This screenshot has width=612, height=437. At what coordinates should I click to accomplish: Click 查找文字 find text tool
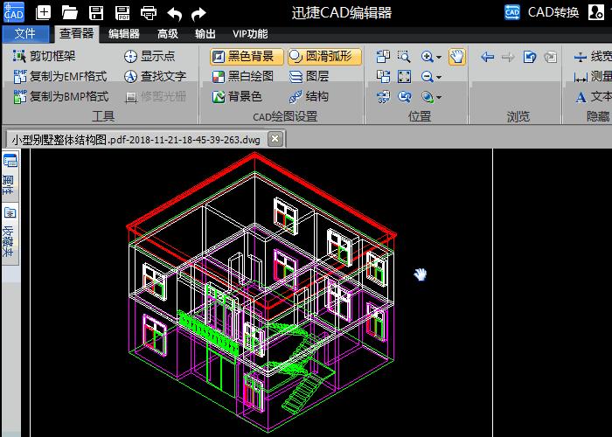[155, 76]
